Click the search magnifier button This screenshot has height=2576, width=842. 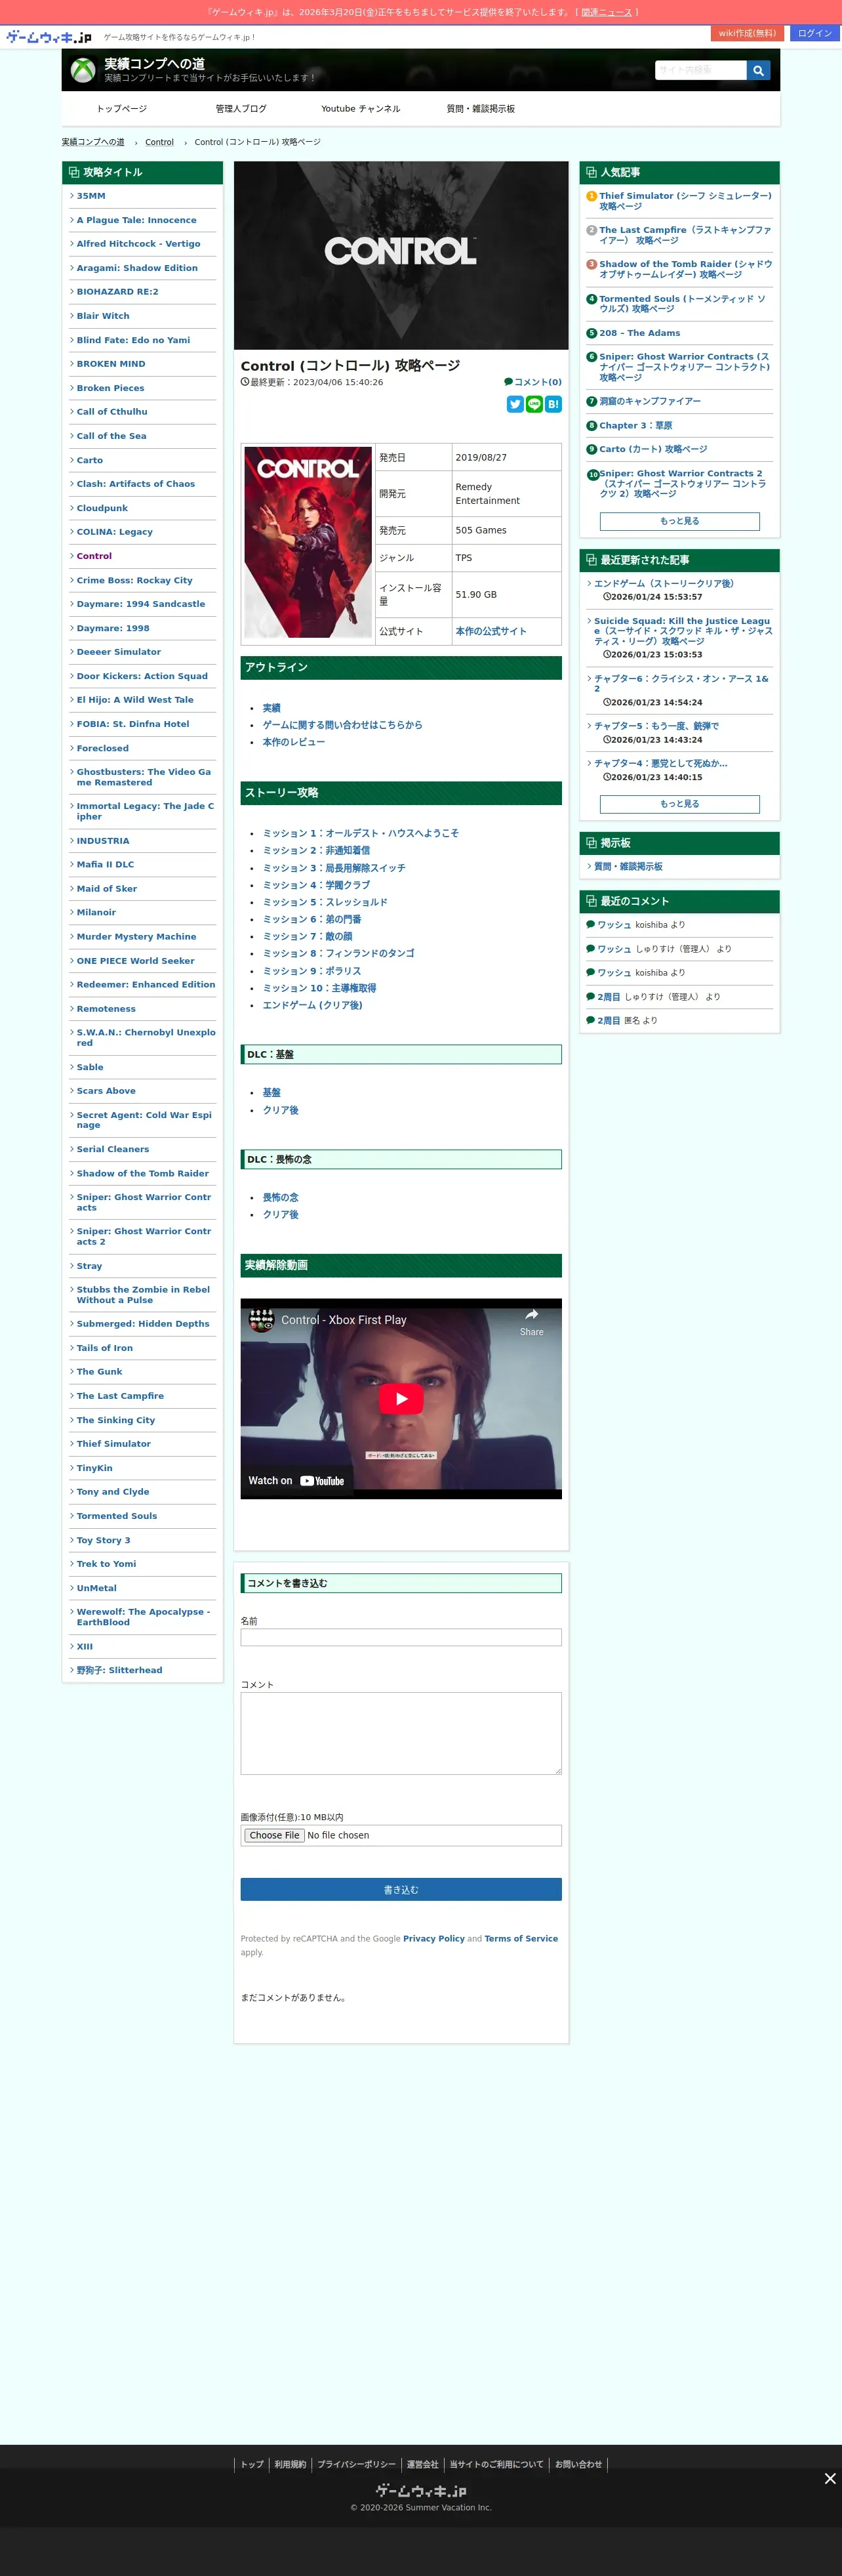758,70
